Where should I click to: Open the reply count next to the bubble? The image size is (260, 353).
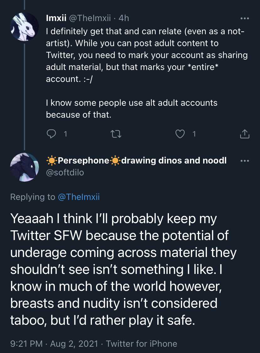(x=65, y=134)
